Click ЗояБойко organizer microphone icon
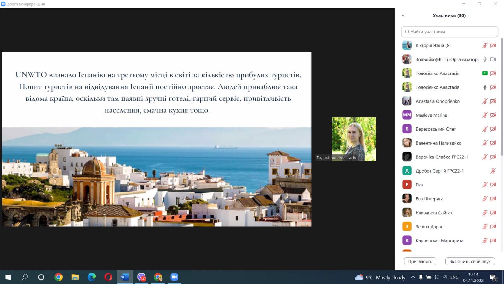This screenshot has height=284, width=504. coord(485,59)
